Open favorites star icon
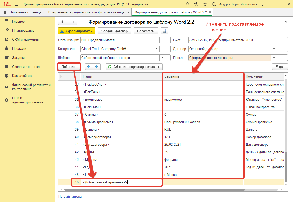This screenshot has width=293, height=202. click(x=205, y=4)
